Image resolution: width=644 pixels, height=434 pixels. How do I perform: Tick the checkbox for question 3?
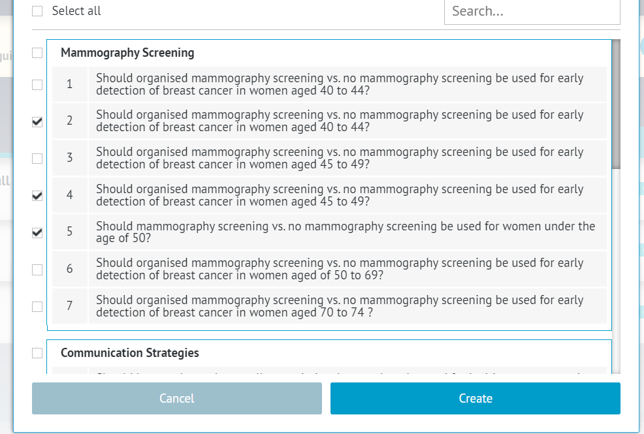(x=37, y=158)
